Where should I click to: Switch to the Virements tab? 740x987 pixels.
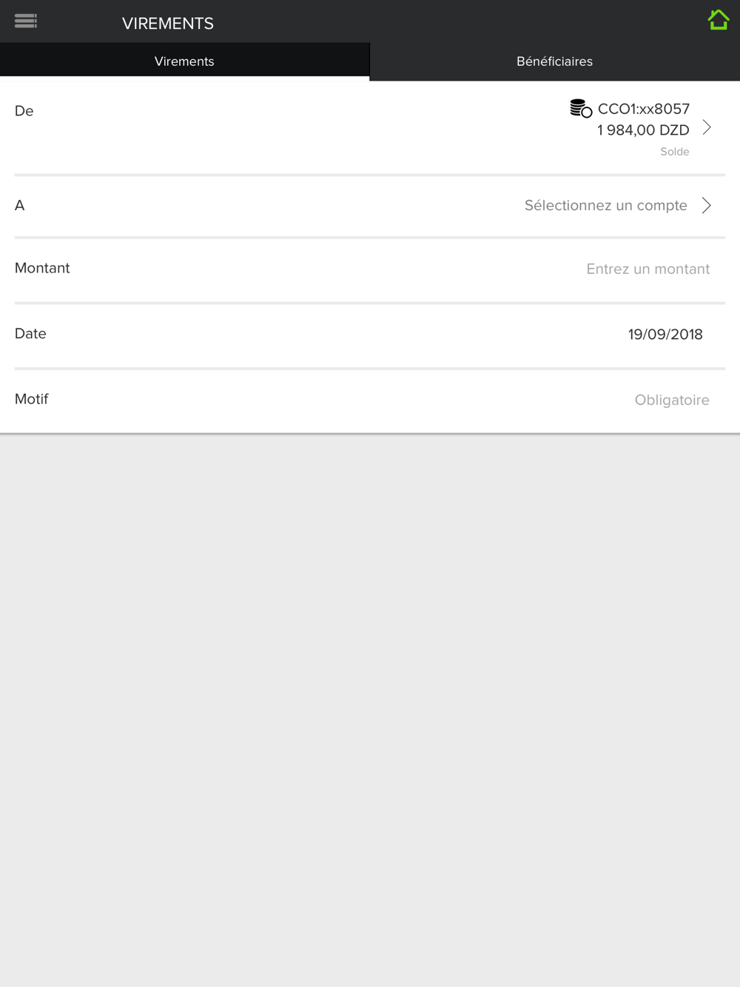184,61
